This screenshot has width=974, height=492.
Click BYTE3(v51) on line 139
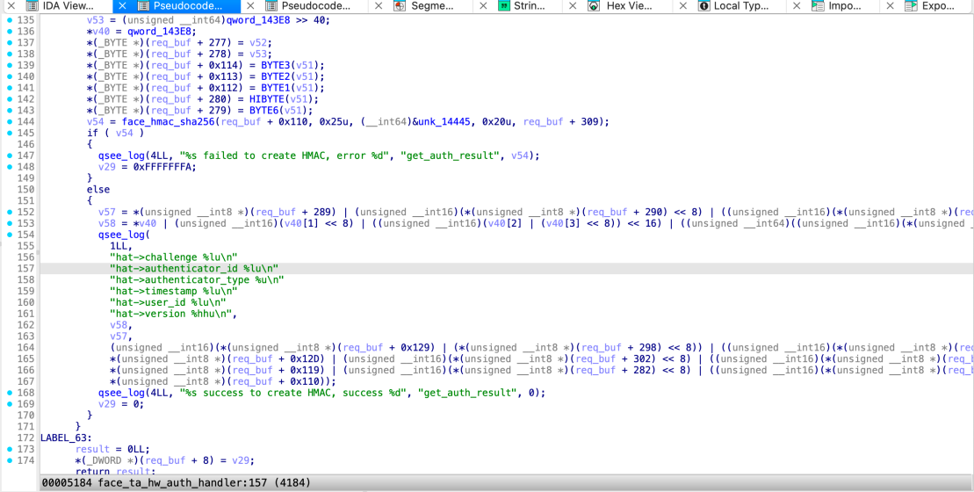[290, 65]
